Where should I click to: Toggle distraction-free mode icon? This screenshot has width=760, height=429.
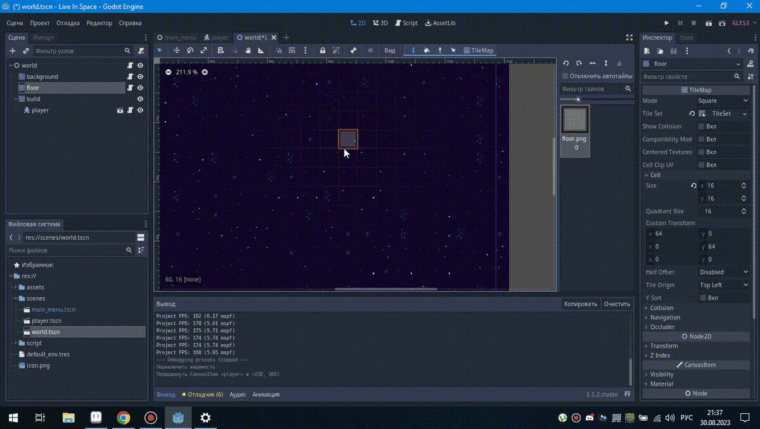629,37
